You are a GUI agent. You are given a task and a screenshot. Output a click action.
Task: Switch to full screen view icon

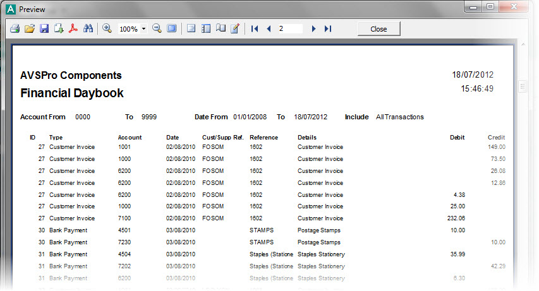[172, 29]
